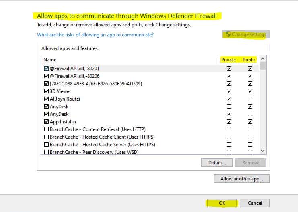Select BranchCache - Peer Discovery row name
The image size is (298, 212).
(x=94, y=152)
